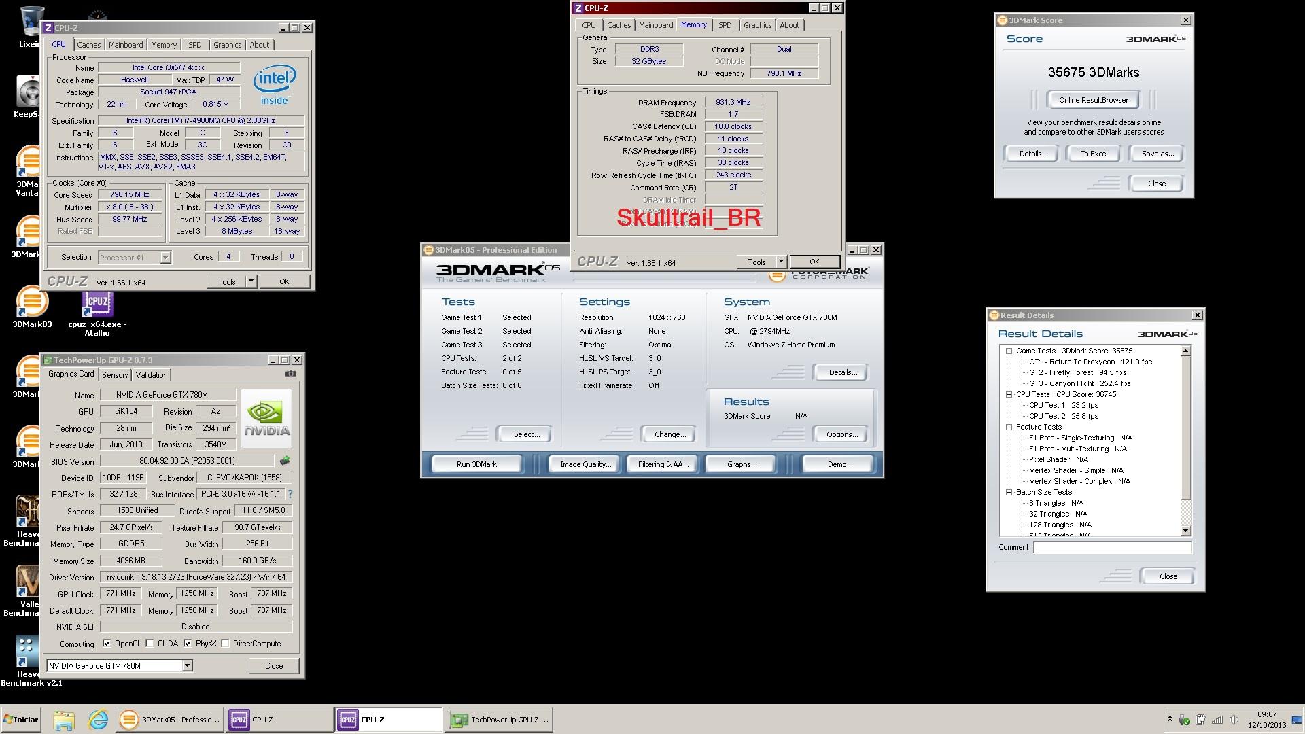Viewport: 1305px width, 734px height.
Task: Switch to Sensors tab in GPU-Z
Action: 115,375
